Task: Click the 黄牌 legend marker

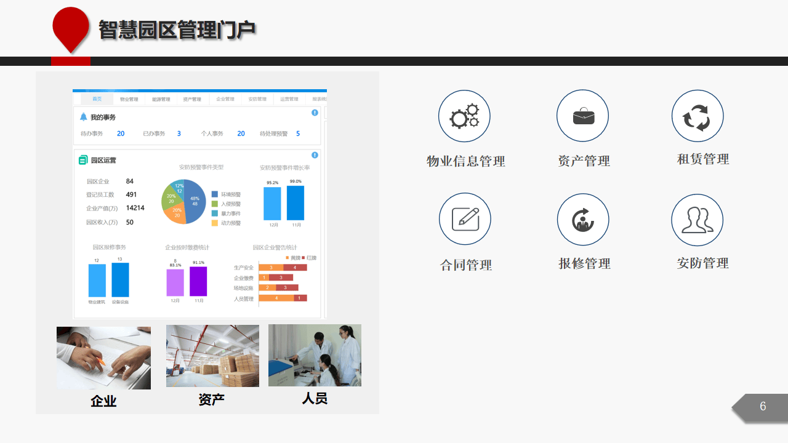Action: tap(287, 258)
